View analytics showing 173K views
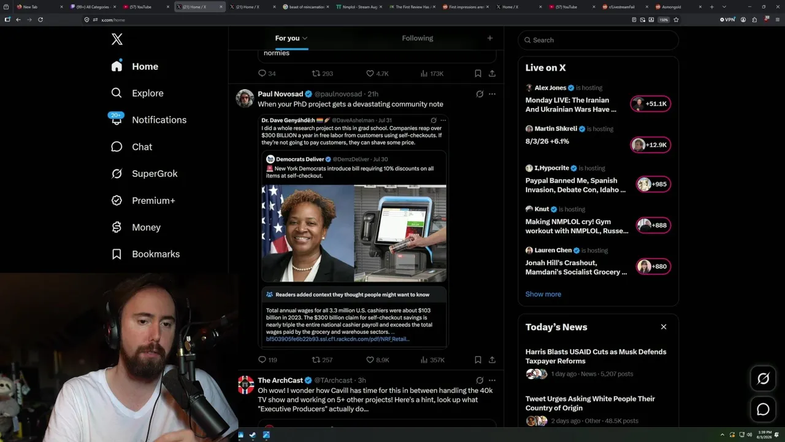Viewport: 785px width, 442px height. tap(432, 73)
